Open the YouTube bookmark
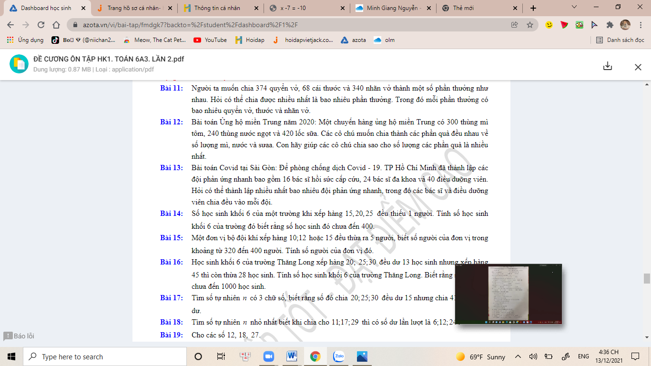The height and width of the screenshot is (366, 651). tap(210, 40)
